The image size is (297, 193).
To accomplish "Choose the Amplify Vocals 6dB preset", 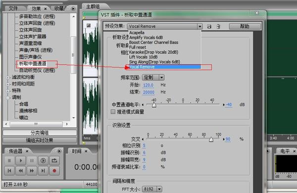I will click(x=146, y=38).
